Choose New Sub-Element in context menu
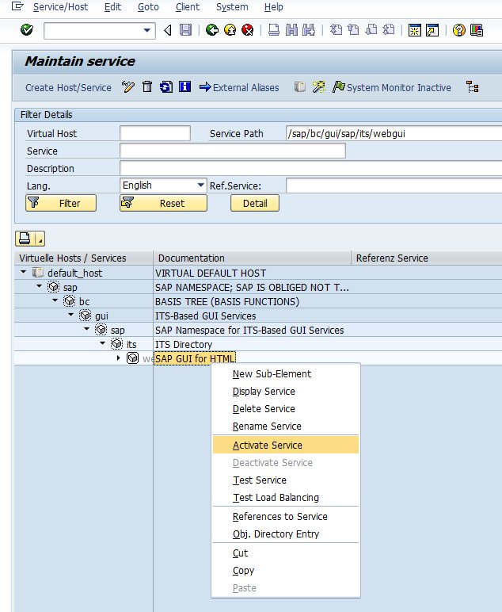This screenshot has width=502, height=612. point(286,374)
